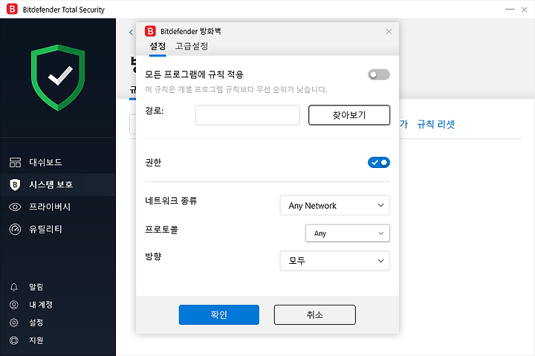Click the 알림 bell icon
The width and height of the screenshot is (535, 356).
click(x=14, y=287)
